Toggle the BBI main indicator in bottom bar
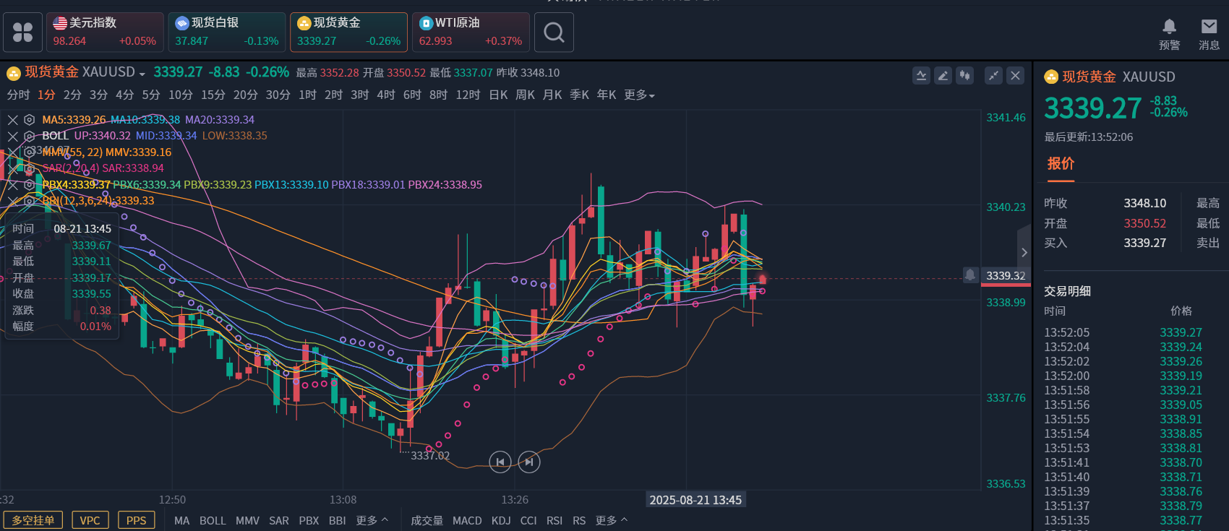The height and width of the screenshot is (531, 1229). click(x=337, y=520)
